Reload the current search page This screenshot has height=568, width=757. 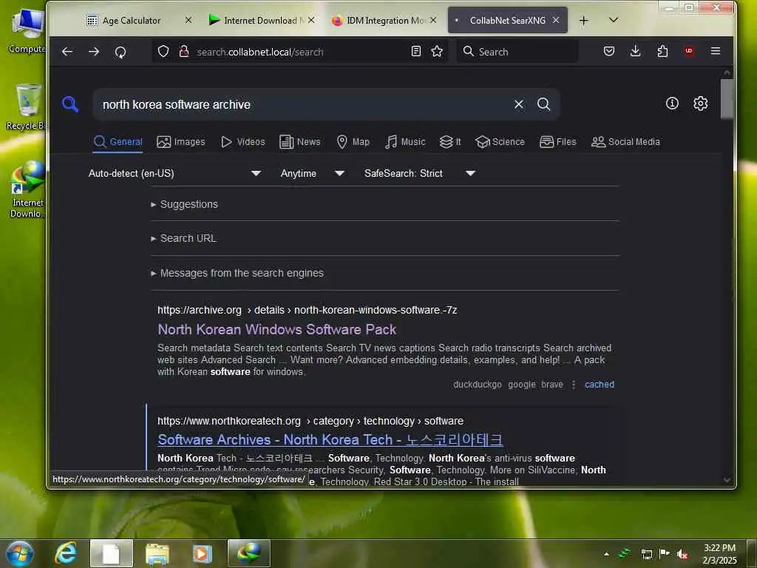[120, 52]
